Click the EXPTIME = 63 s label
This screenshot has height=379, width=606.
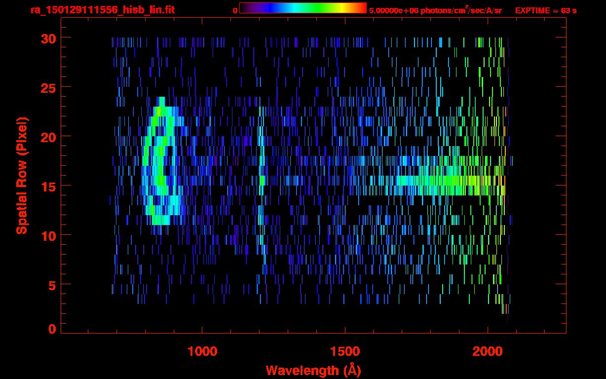[x=546, y=10]
